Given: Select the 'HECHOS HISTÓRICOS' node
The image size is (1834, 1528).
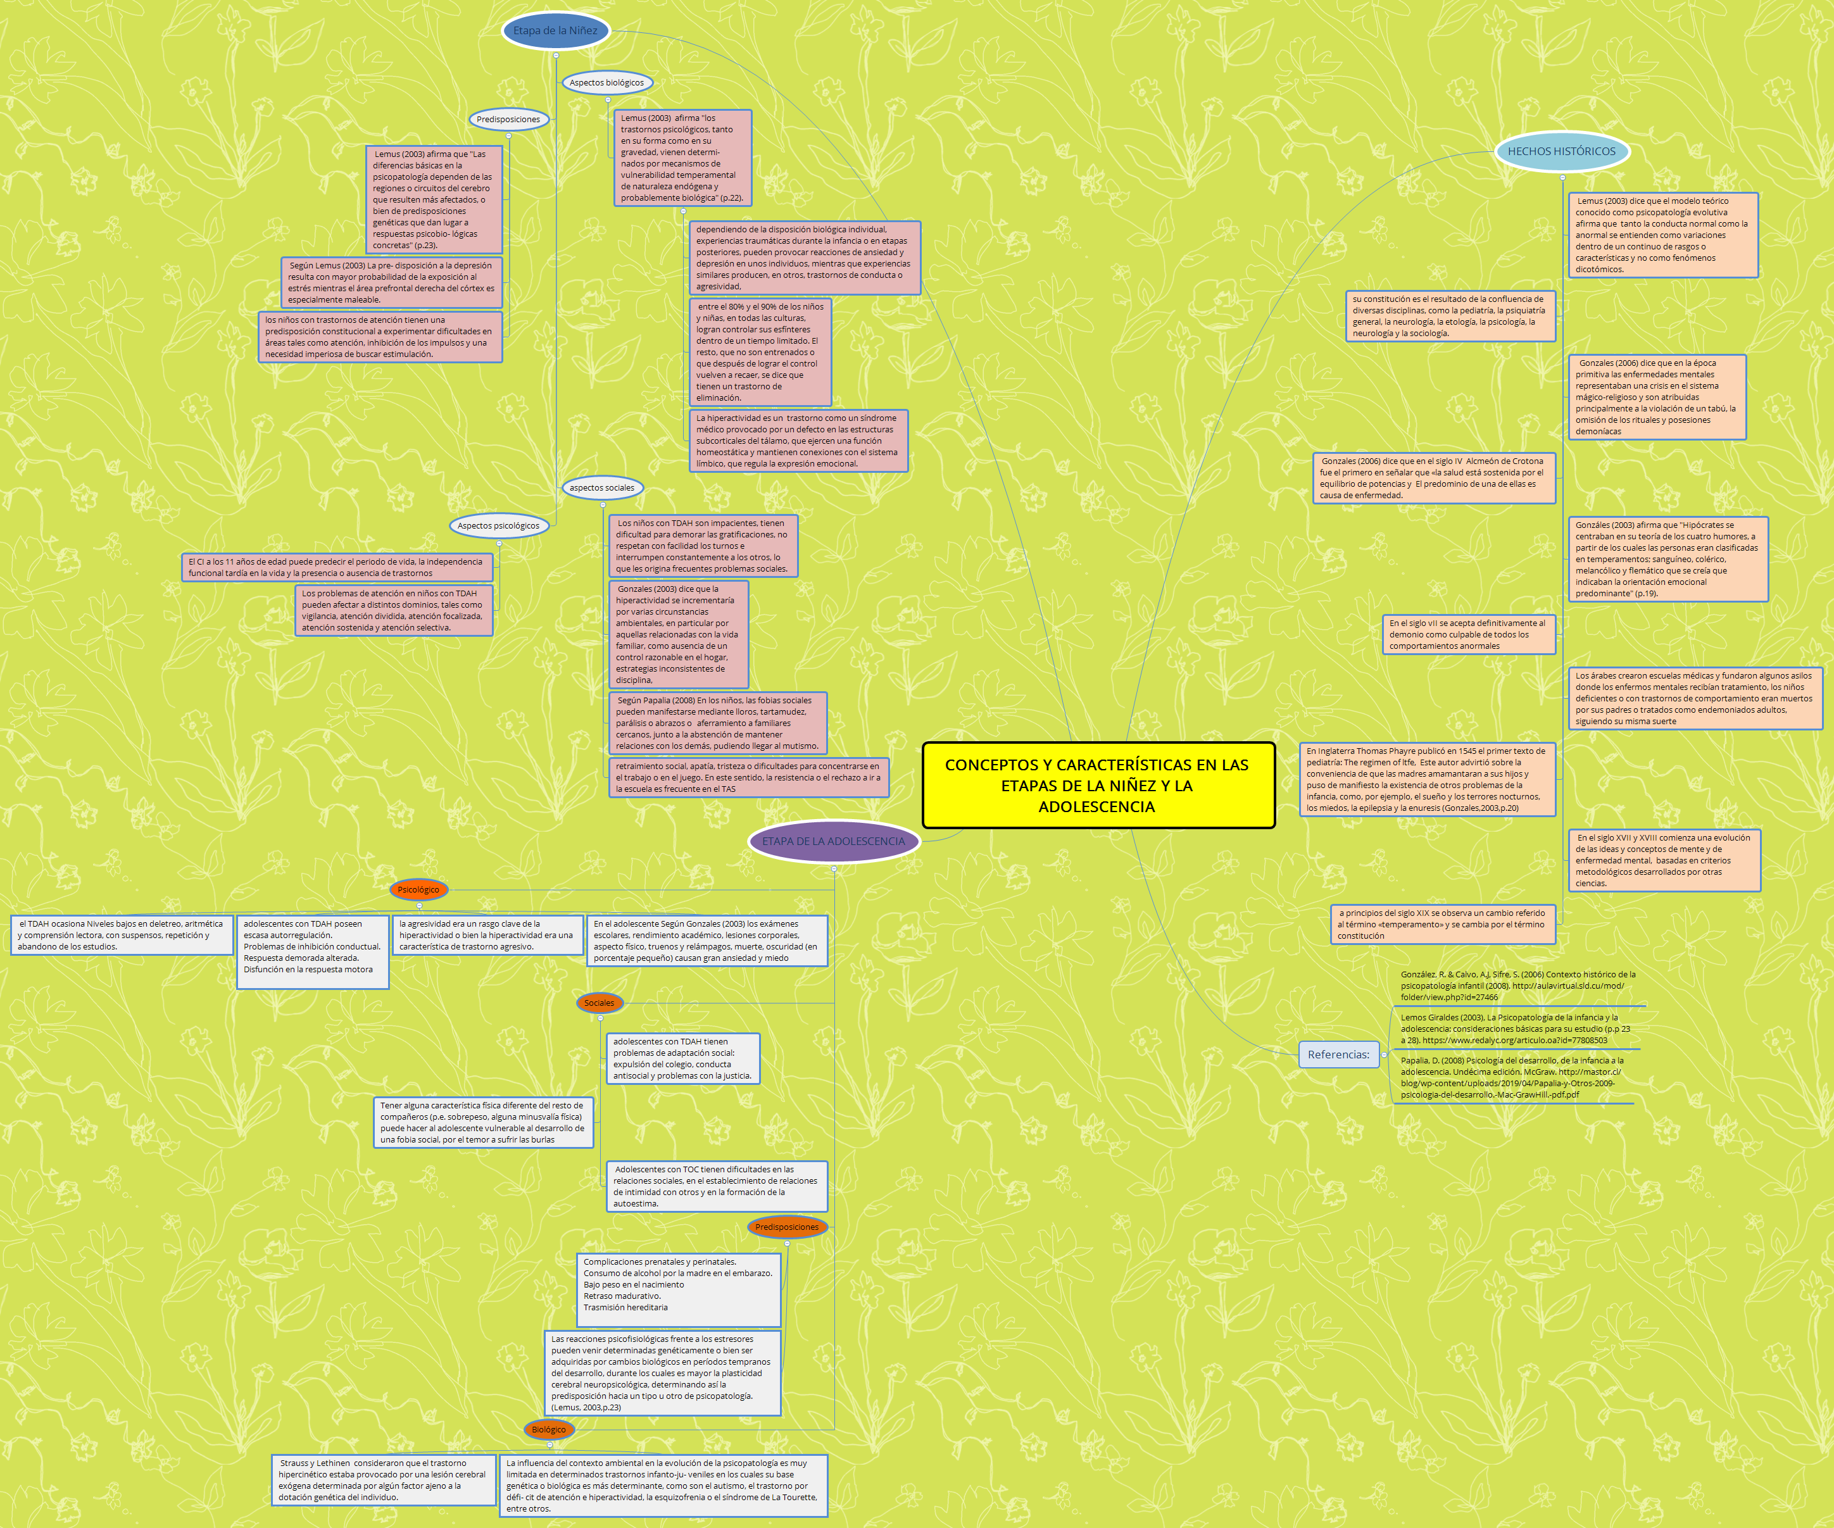Looking at the screenshot, I should point(1562,150).
